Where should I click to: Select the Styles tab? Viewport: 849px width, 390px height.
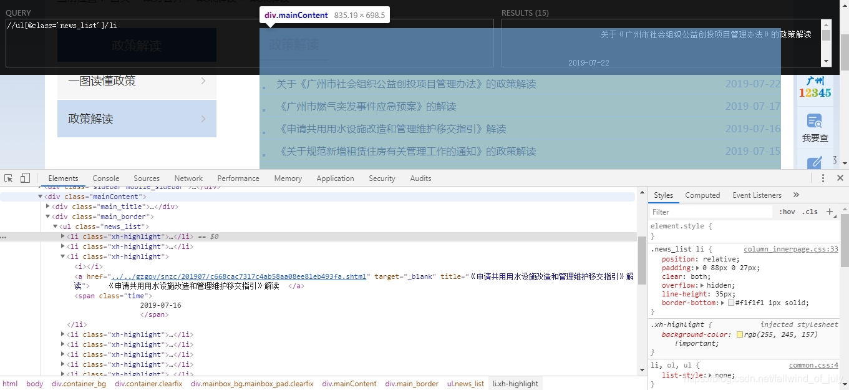point(663,195)
